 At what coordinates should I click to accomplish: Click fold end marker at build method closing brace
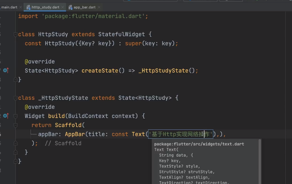point(16,152)
